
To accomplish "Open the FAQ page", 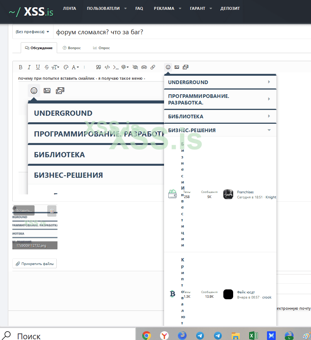I will click(x=139, y=8).
